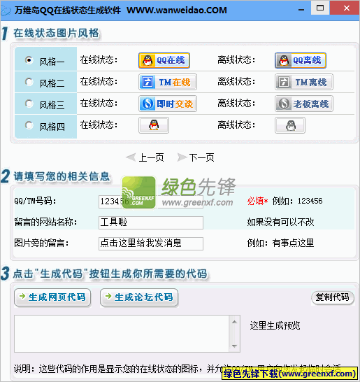Select the 风格二 radio button
The width and height of the screenshot is (360, 382).
(29, 82)
